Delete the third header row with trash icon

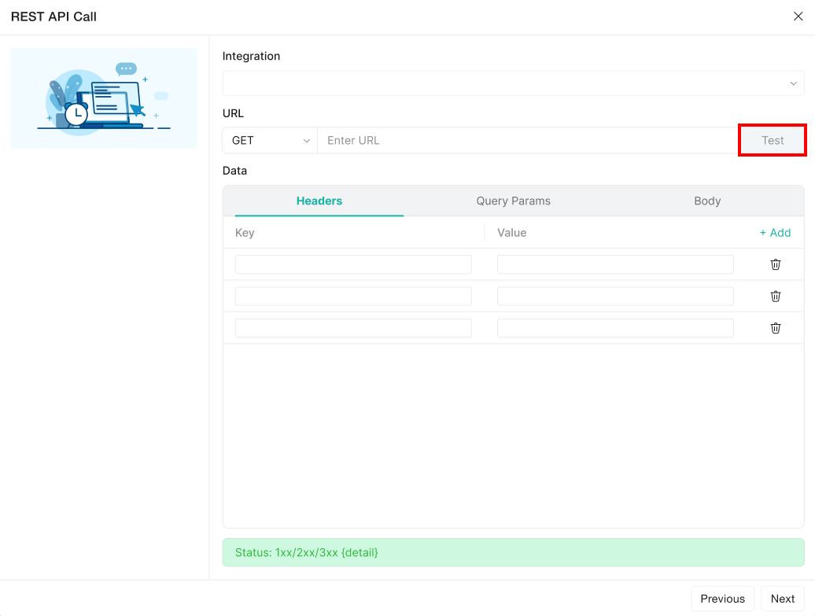point(775,328)
